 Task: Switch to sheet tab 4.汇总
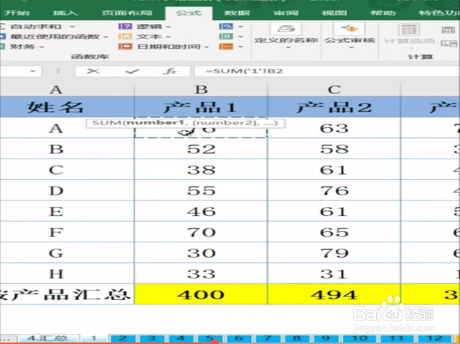(48, 339)
